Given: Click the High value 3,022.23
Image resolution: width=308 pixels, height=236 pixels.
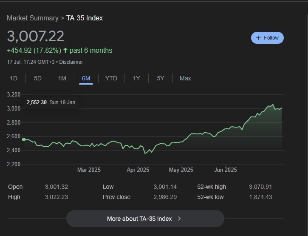Looking at the screenshot, I should tap(57, 197).
